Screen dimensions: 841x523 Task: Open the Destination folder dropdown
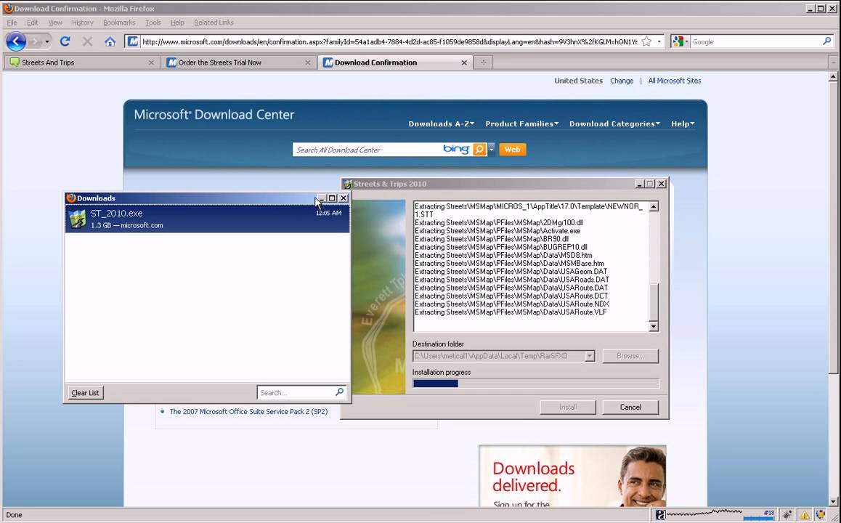(590, 356)
